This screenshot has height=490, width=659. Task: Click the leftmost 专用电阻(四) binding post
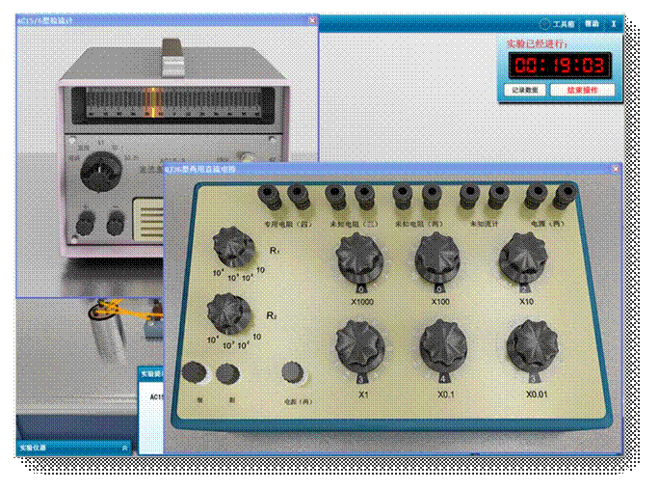coord(270,197)
